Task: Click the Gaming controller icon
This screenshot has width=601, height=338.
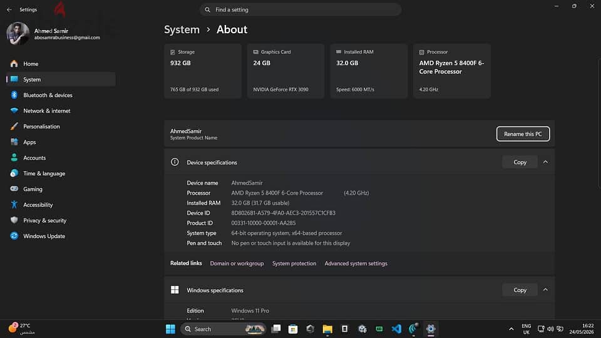Action: point(14,189)
